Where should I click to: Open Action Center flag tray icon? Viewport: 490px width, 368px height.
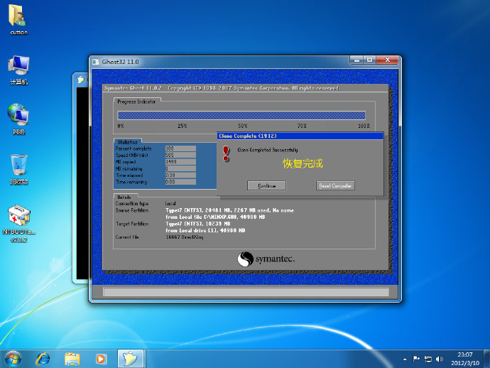click(416, 359)
